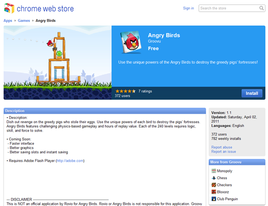This screenshot has width=268, height=206.
Task: Open the Chess app link
Action: click(222, 178)
